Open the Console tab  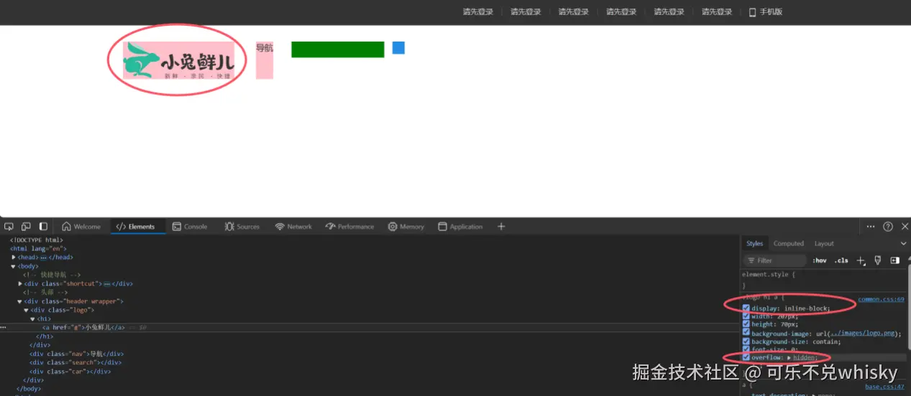[x=189, y=227]
